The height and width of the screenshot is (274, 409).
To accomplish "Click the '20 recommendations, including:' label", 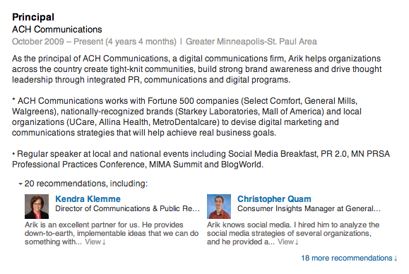I will tap(85, 184).
